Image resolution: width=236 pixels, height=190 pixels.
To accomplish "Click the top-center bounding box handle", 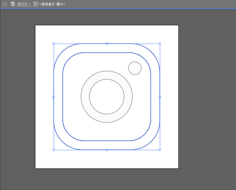I will [x=107, y=44].
